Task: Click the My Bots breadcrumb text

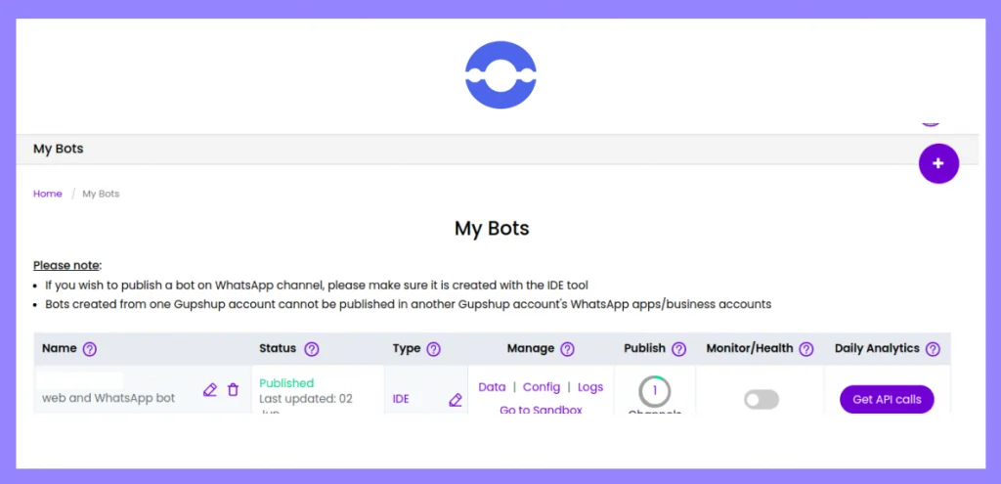Action: [x=101, y=194]
